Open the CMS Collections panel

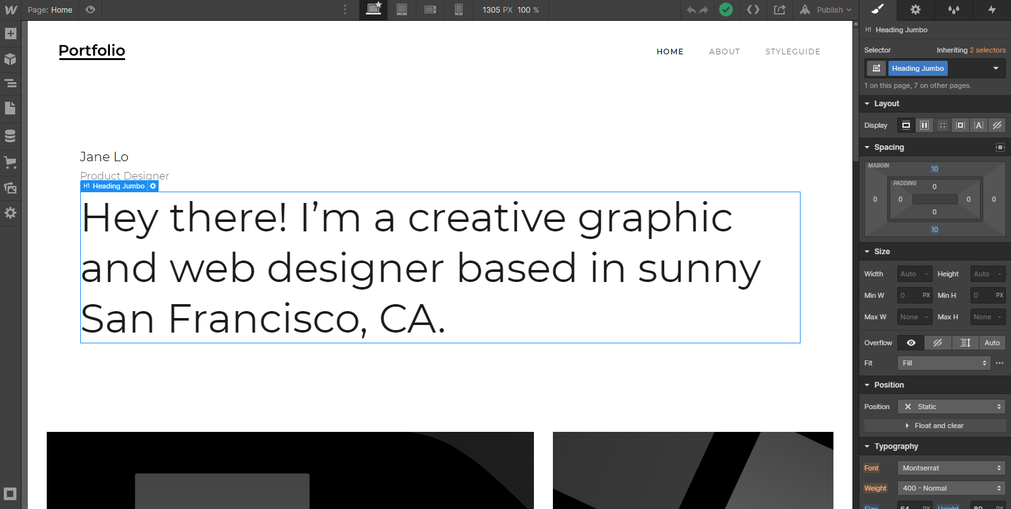pos(10,136)
